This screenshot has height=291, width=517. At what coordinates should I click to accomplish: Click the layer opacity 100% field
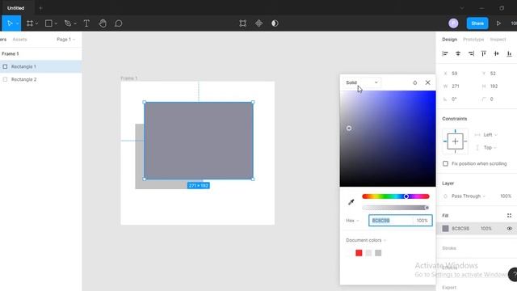pyautogui.click(x=506, y=196)
